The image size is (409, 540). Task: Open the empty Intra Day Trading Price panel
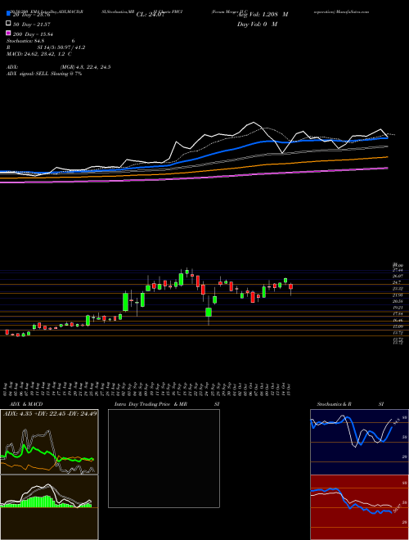164,458
